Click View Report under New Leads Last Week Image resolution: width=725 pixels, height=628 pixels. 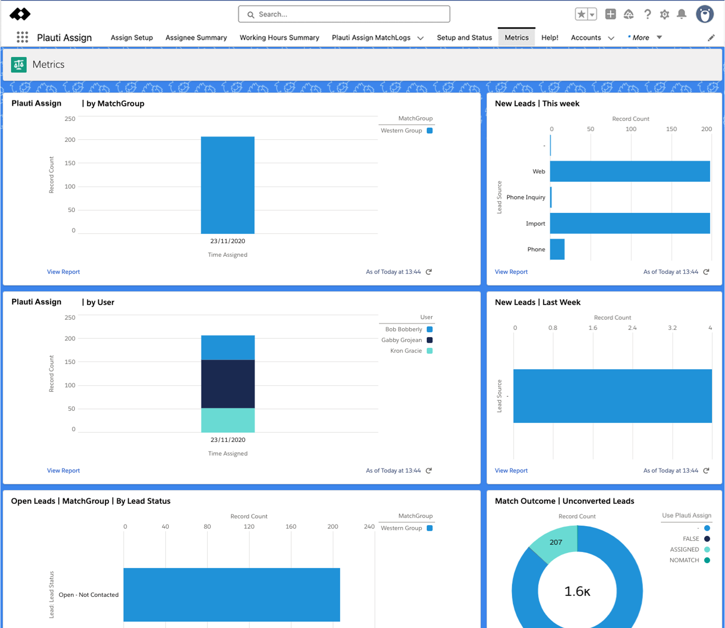[511, 471]
